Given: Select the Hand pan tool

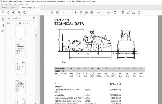Looking at the screenshot, I should point(81,13).
